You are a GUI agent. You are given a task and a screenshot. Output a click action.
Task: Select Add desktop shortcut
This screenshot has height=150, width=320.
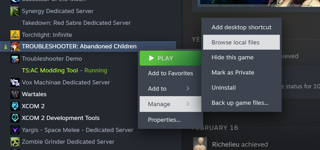coord(242,27)
